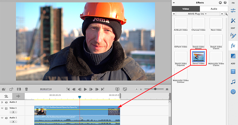
Task: Select the Watercolor Video Contour effect
Action: tap(181, 75)
